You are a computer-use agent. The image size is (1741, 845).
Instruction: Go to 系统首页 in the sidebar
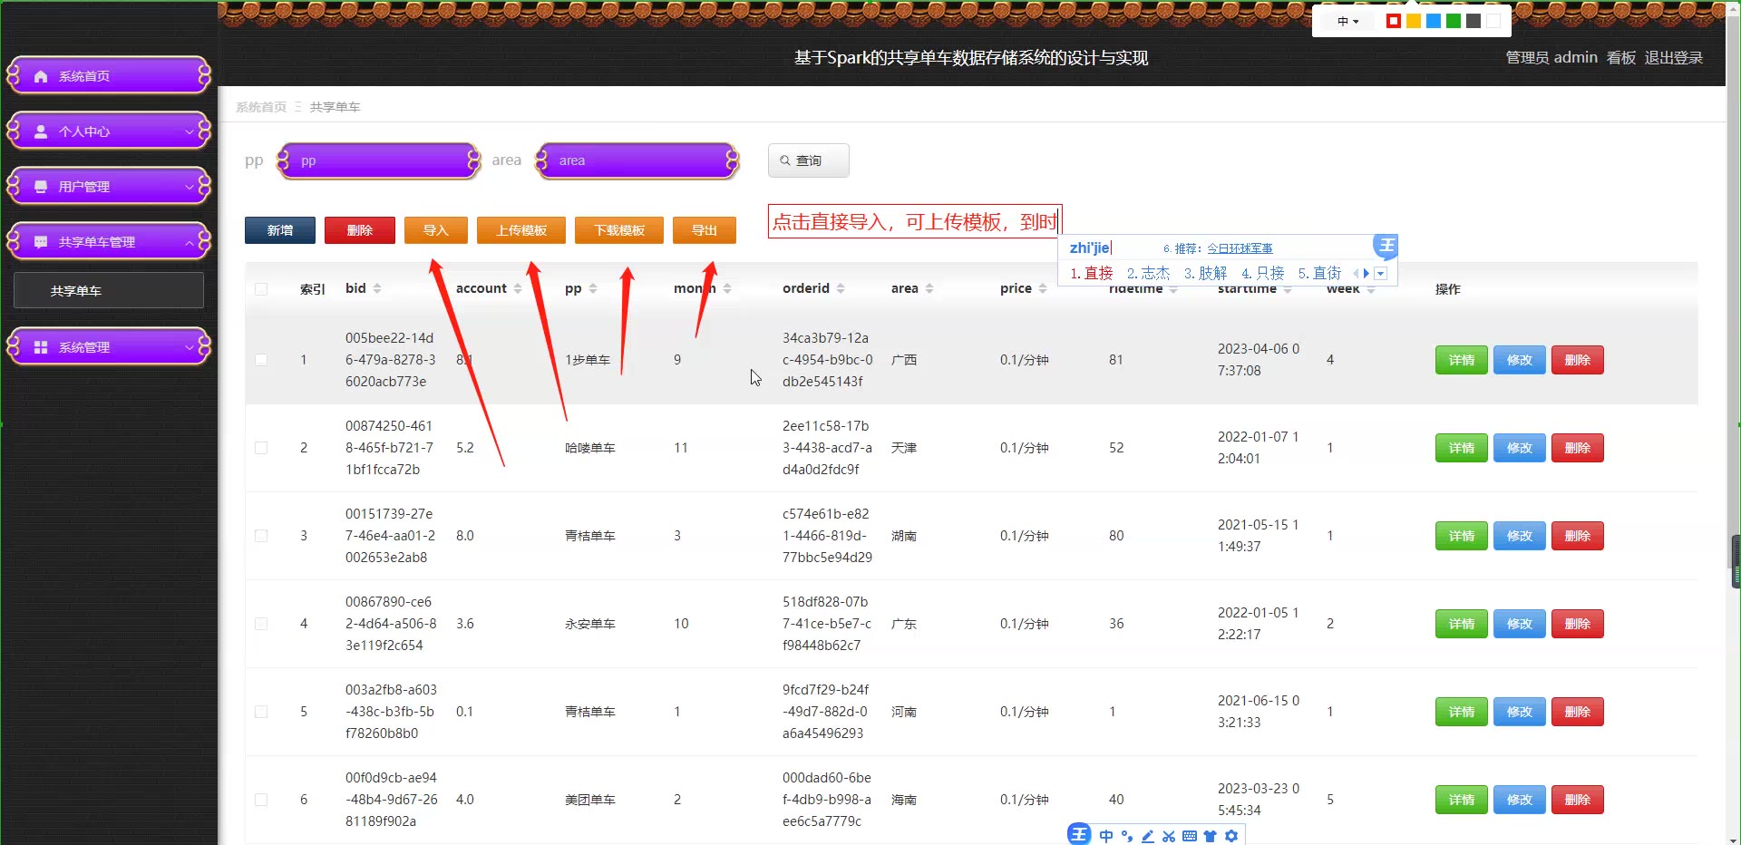109,76
